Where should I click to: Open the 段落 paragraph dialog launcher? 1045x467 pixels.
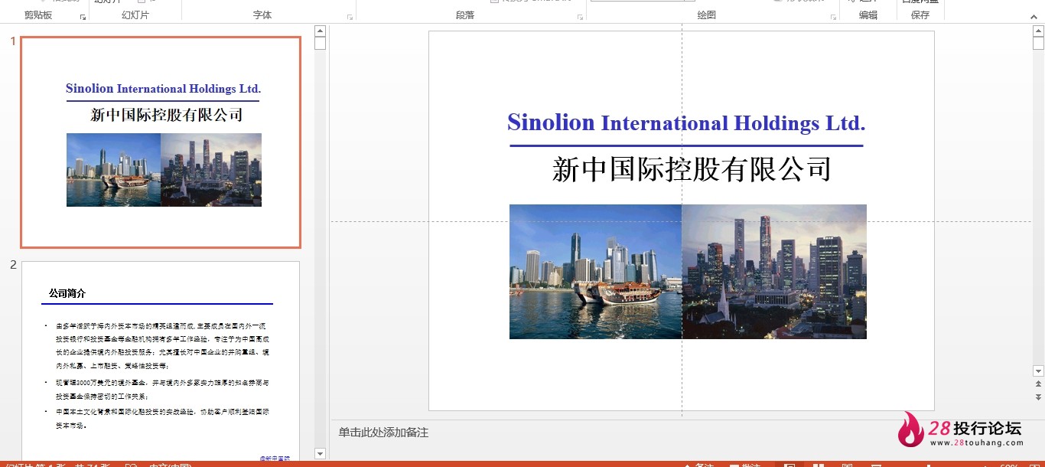click(578, 17)
